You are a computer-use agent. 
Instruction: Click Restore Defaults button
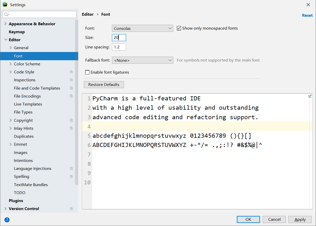tap(104, 85)
